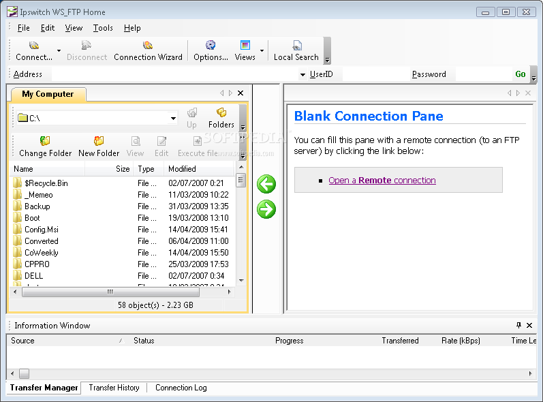The height and width of the screenshot is (402, 543).
Task: Click the green right transfer arrow
Action: click(x=266, y=209)
